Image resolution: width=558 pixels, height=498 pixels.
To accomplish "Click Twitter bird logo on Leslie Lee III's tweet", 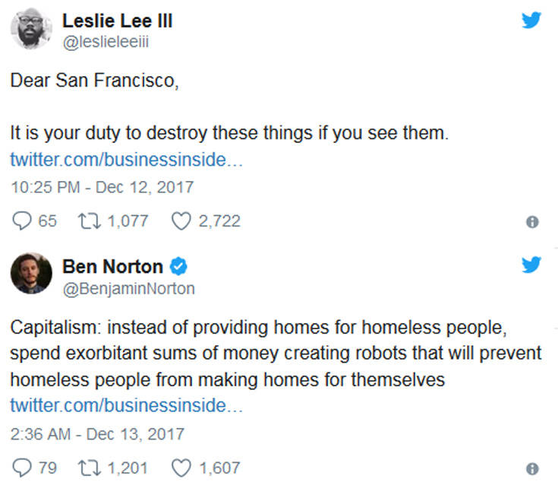I will tap(531, 21).
